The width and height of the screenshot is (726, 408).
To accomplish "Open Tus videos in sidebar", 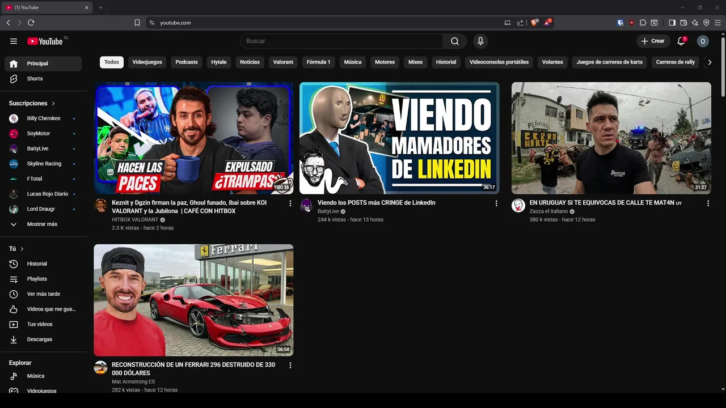I will (43, 324).
